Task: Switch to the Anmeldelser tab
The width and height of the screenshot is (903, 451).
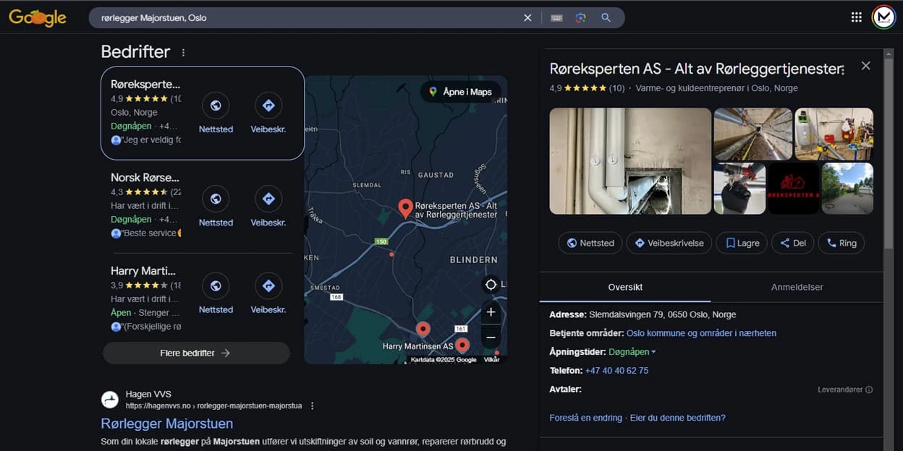Action: [797, 287]
